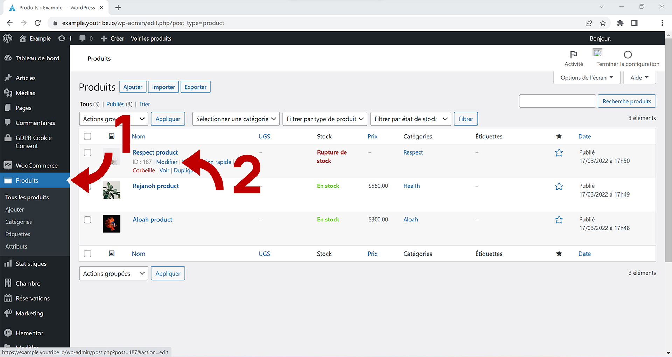Click the WordPress logo in admin bar
Image resolution: width=672 pixels, height=357 pixels.
pos(8,38)
